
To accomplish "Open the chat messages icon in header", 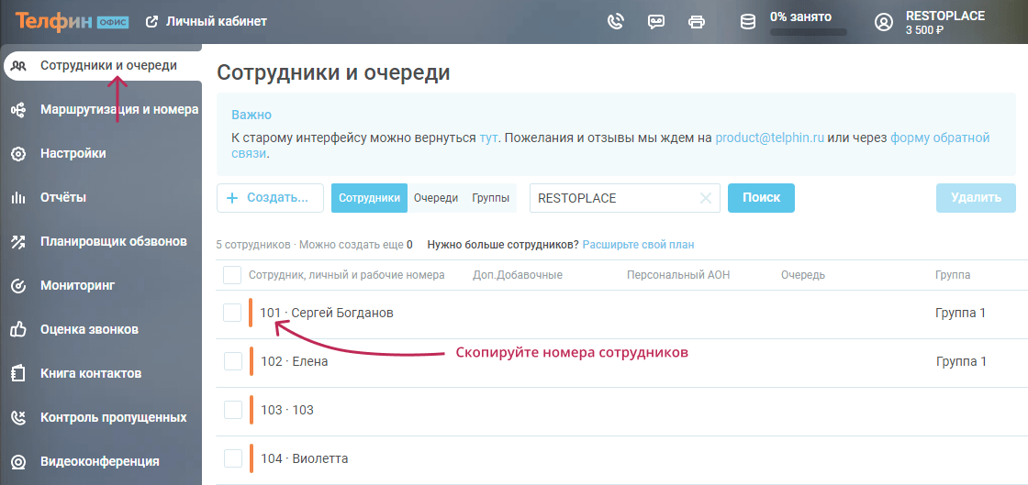I will point(655,22).
